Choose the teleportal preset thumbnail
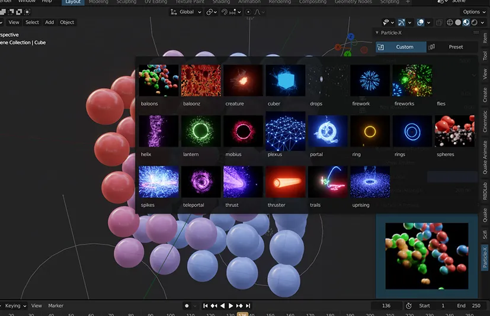490x316 pixels. pos(201,182)
